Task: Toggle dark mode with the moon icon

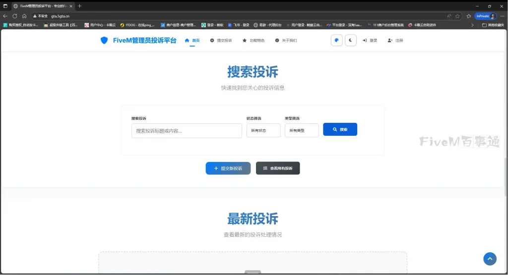Action: tap(351, 41)
